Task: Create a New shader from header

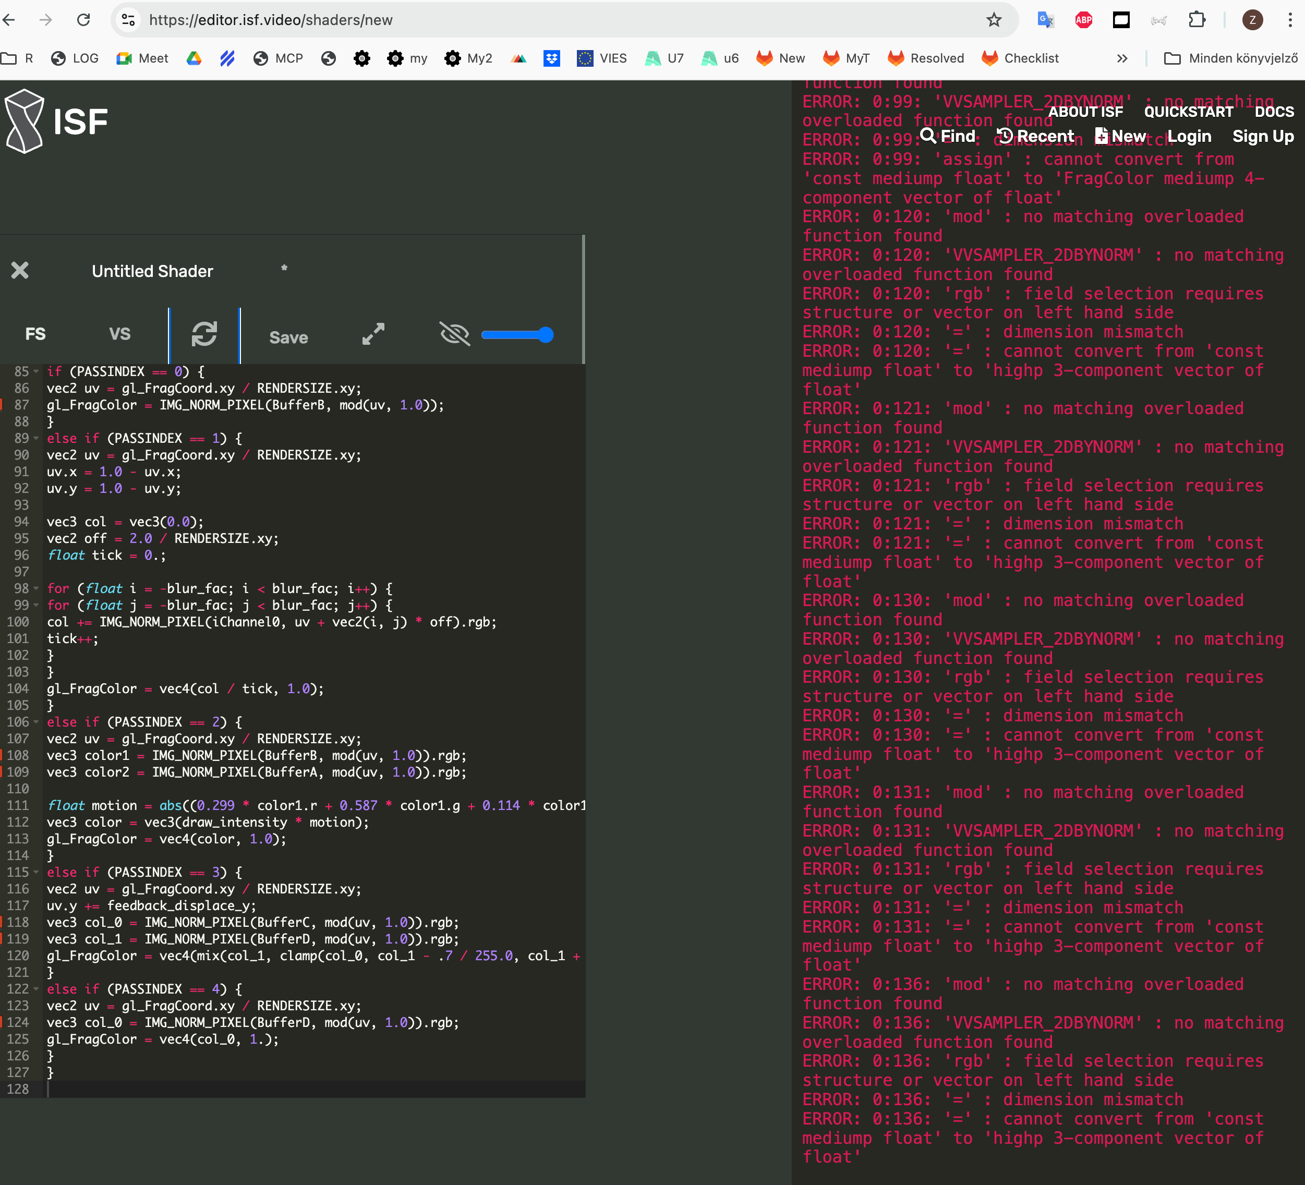Action: (1120, 136)
